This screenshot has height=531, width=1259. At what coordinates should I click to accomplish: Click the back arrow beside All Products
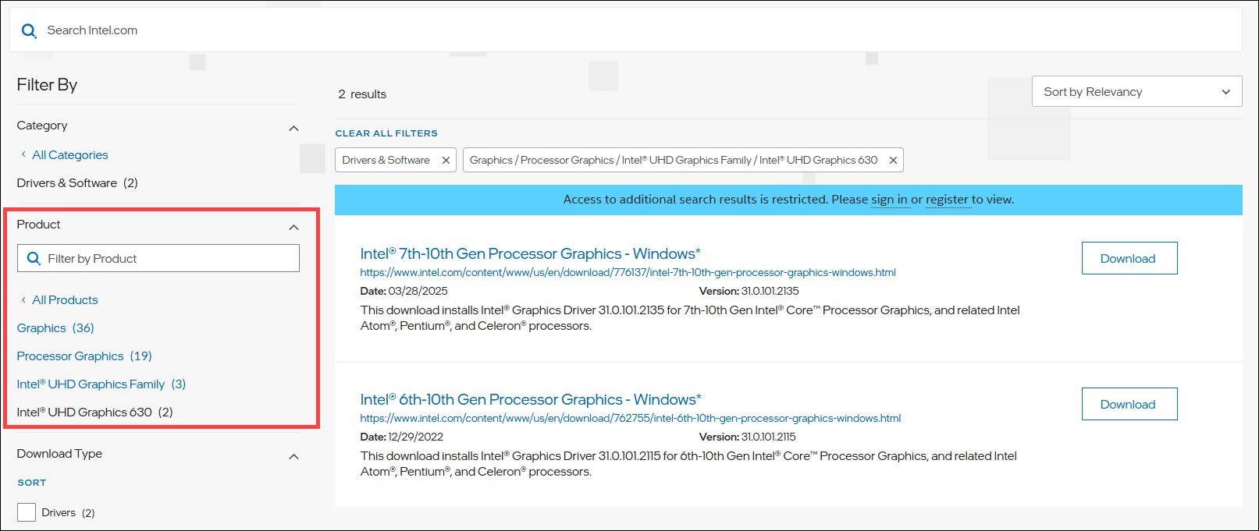point(23,300)
